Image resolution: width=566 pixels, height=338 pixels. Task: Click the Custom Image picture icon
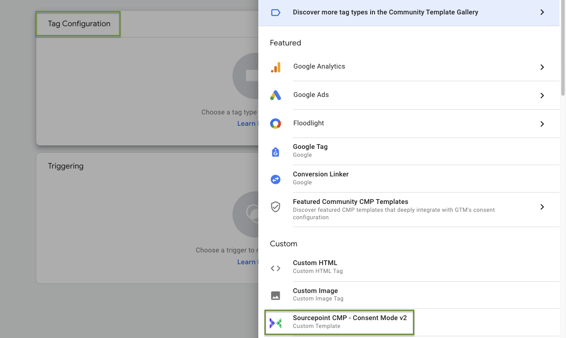(275, 296)
